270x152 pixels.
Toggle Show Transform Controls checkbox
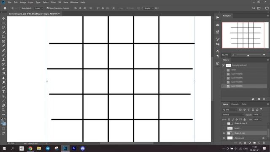(x=48, y=8)
